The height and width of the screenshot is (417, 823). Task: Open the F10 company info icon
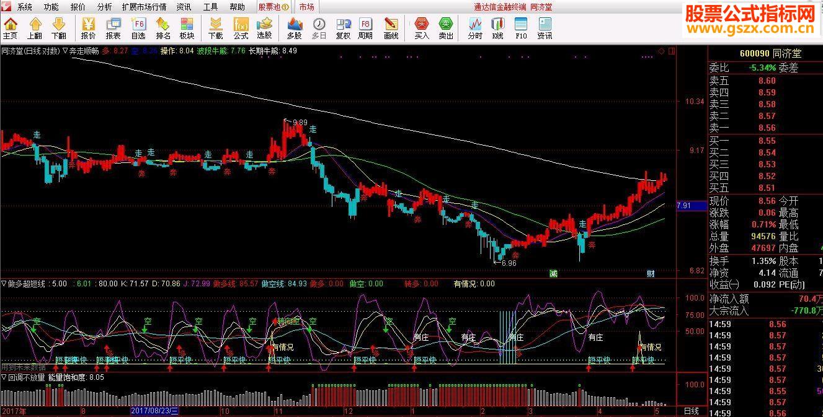coord(521,29)
